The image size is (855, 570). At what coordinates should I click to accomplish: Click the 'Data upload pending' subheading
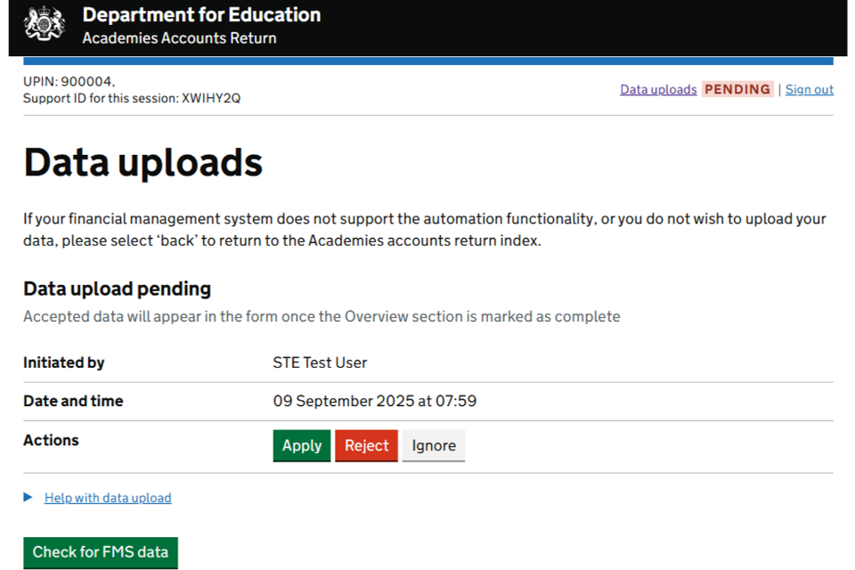[117, 289]
